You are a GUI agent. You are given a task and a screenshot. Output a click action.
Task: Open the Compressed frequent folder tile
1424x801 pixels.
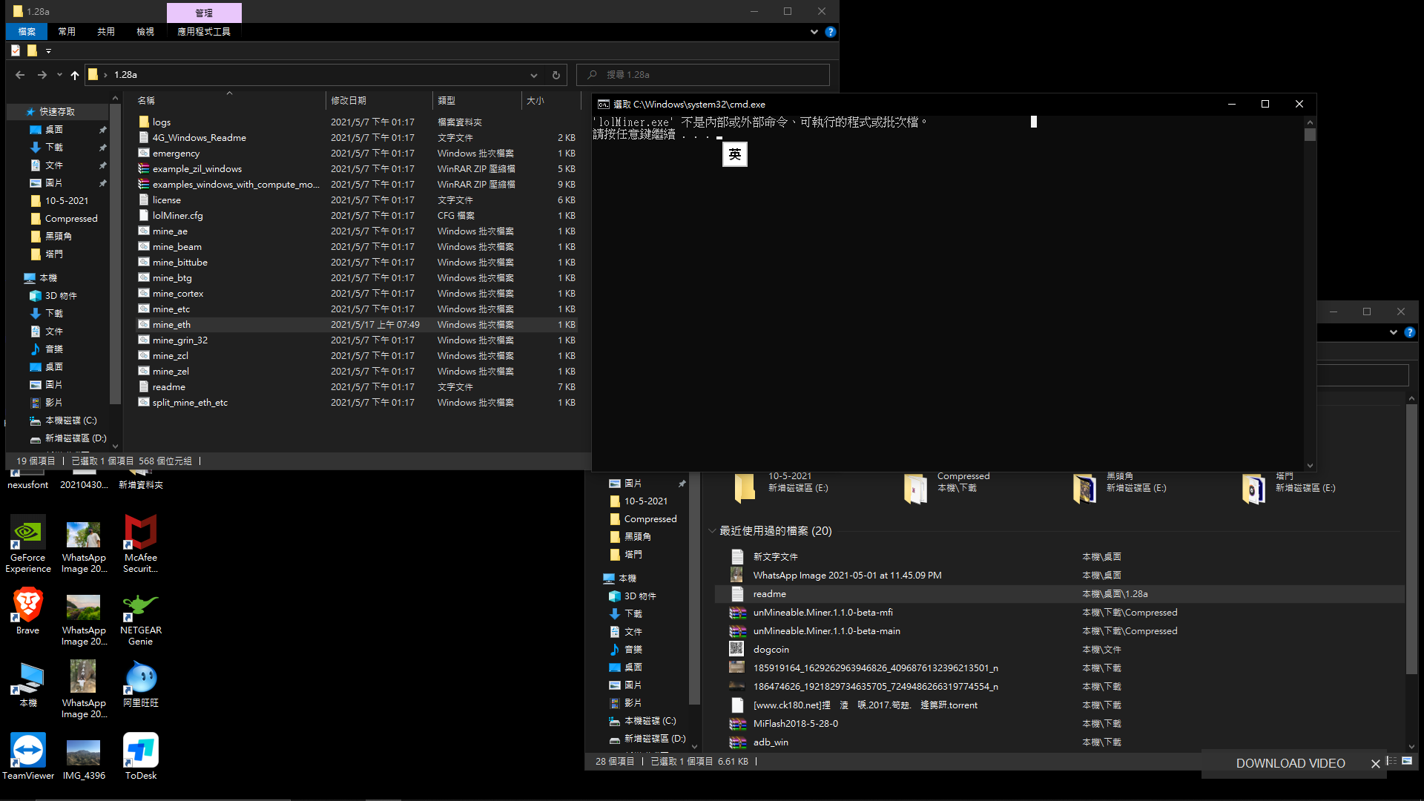(946, 488)
